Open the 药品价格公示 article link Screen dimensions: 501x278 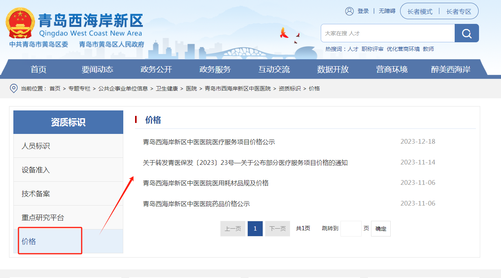click(x=196, y=204)
